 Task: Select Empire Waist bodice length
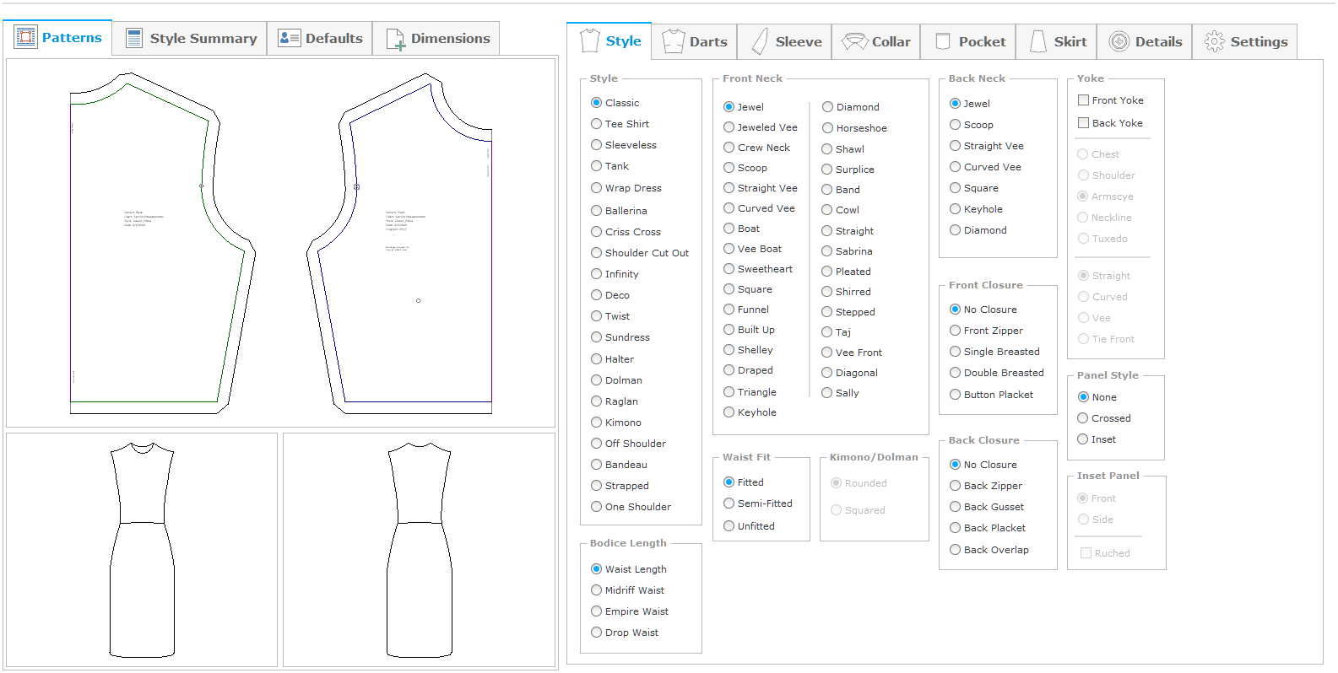tap(596, 611)
